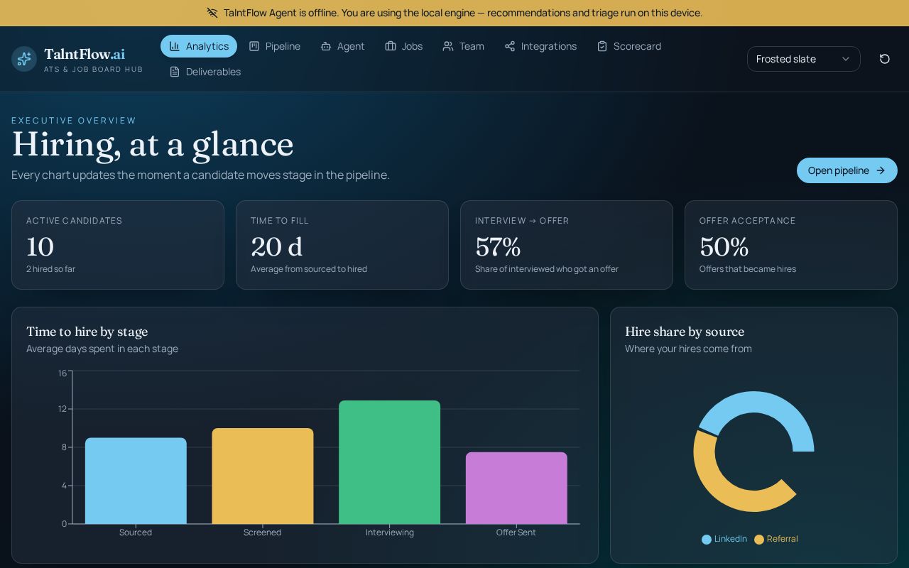
Task: Toggle the Referral legend color swatch
Action: point(759,540)
